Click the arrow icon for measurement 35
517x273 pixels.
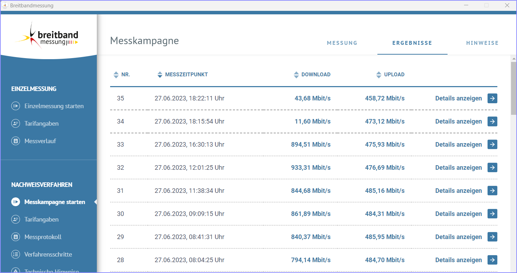(x=492, y=98)
